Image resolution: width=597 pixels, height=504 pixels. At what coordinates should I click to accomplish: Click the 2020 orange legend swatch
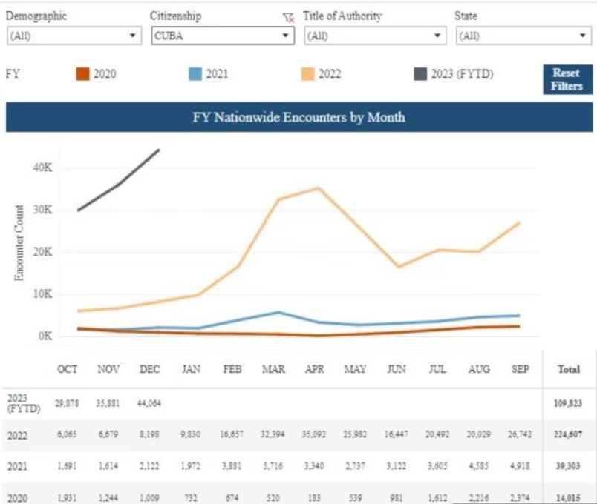click(83, 74)
